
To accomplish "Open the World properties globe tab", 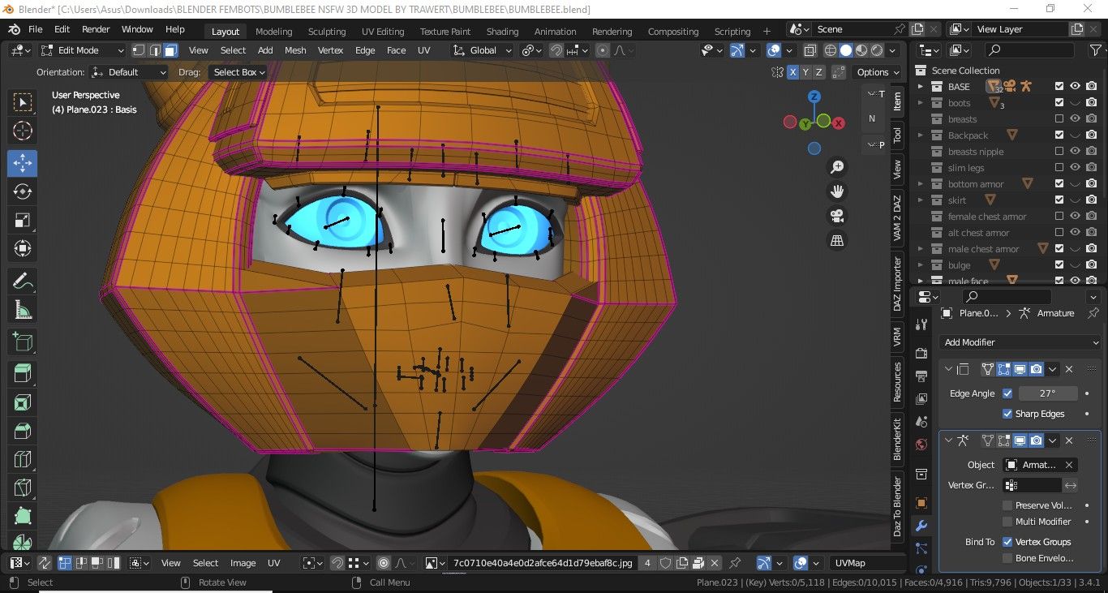I will pos(921,445).
